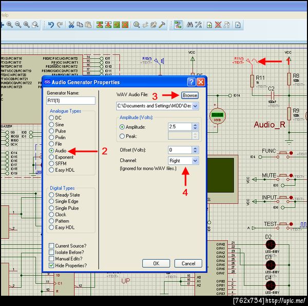Confirm the dialog with OK
The height and width of the screenshot is (306, 308).
tap(156, 263)
